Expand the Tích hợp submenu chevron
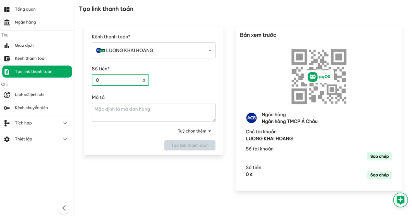 pyautogui.click(x=65, y=123)
